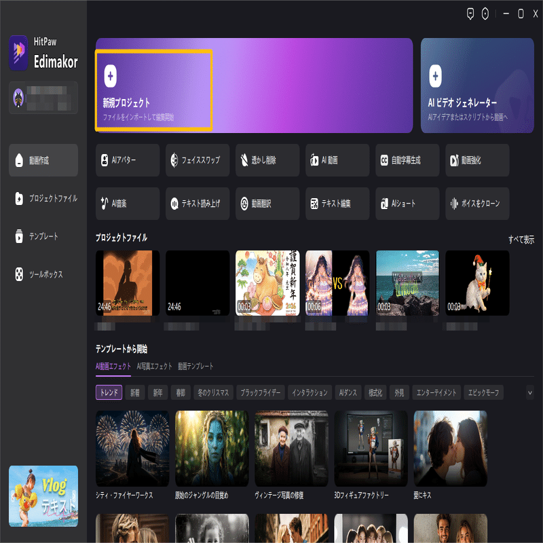Click the AI ビデオ ジェネレーター plus icon
Screen dimensions: 543x543
[435, 76]
